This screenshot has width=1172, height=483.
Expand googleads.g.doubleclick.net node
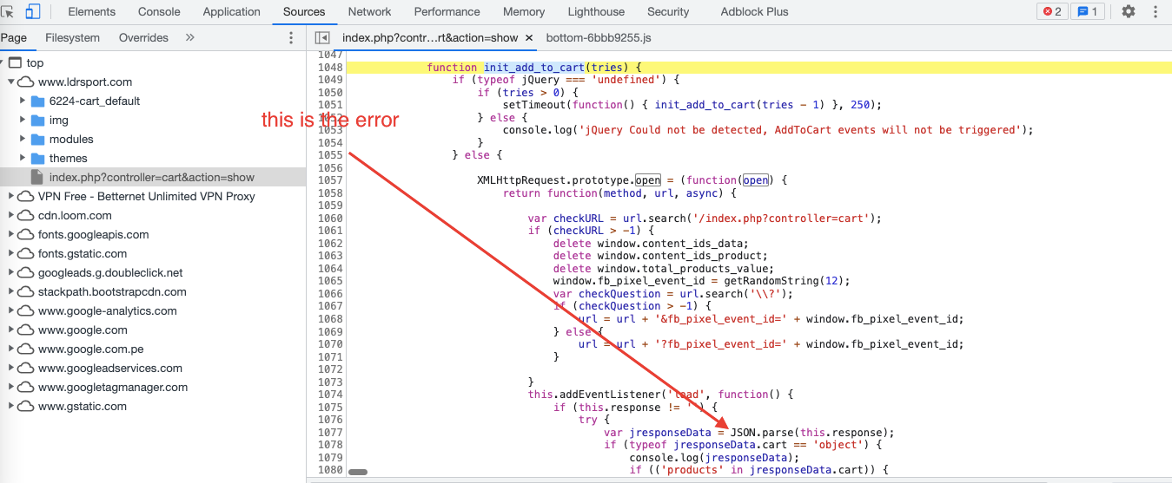(x=11, y=272)
